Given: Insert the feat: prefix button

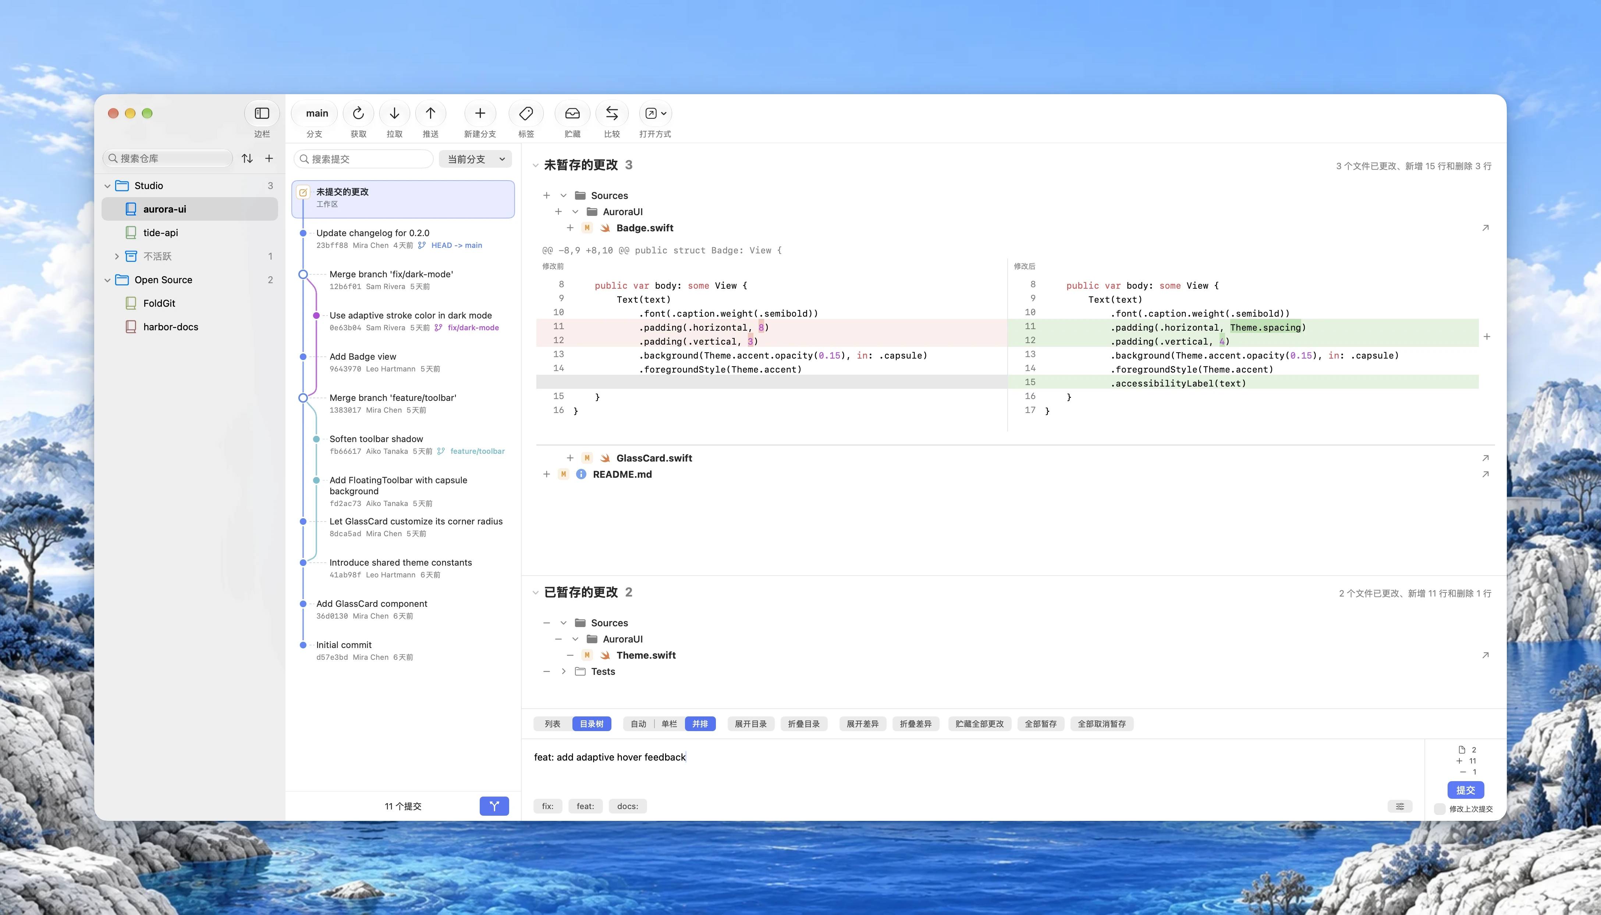Looking at the screenshot, I should 585,806.
